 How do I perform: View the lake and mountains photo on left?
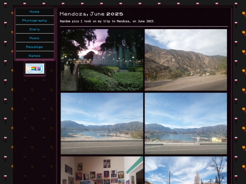coord(102,124)
